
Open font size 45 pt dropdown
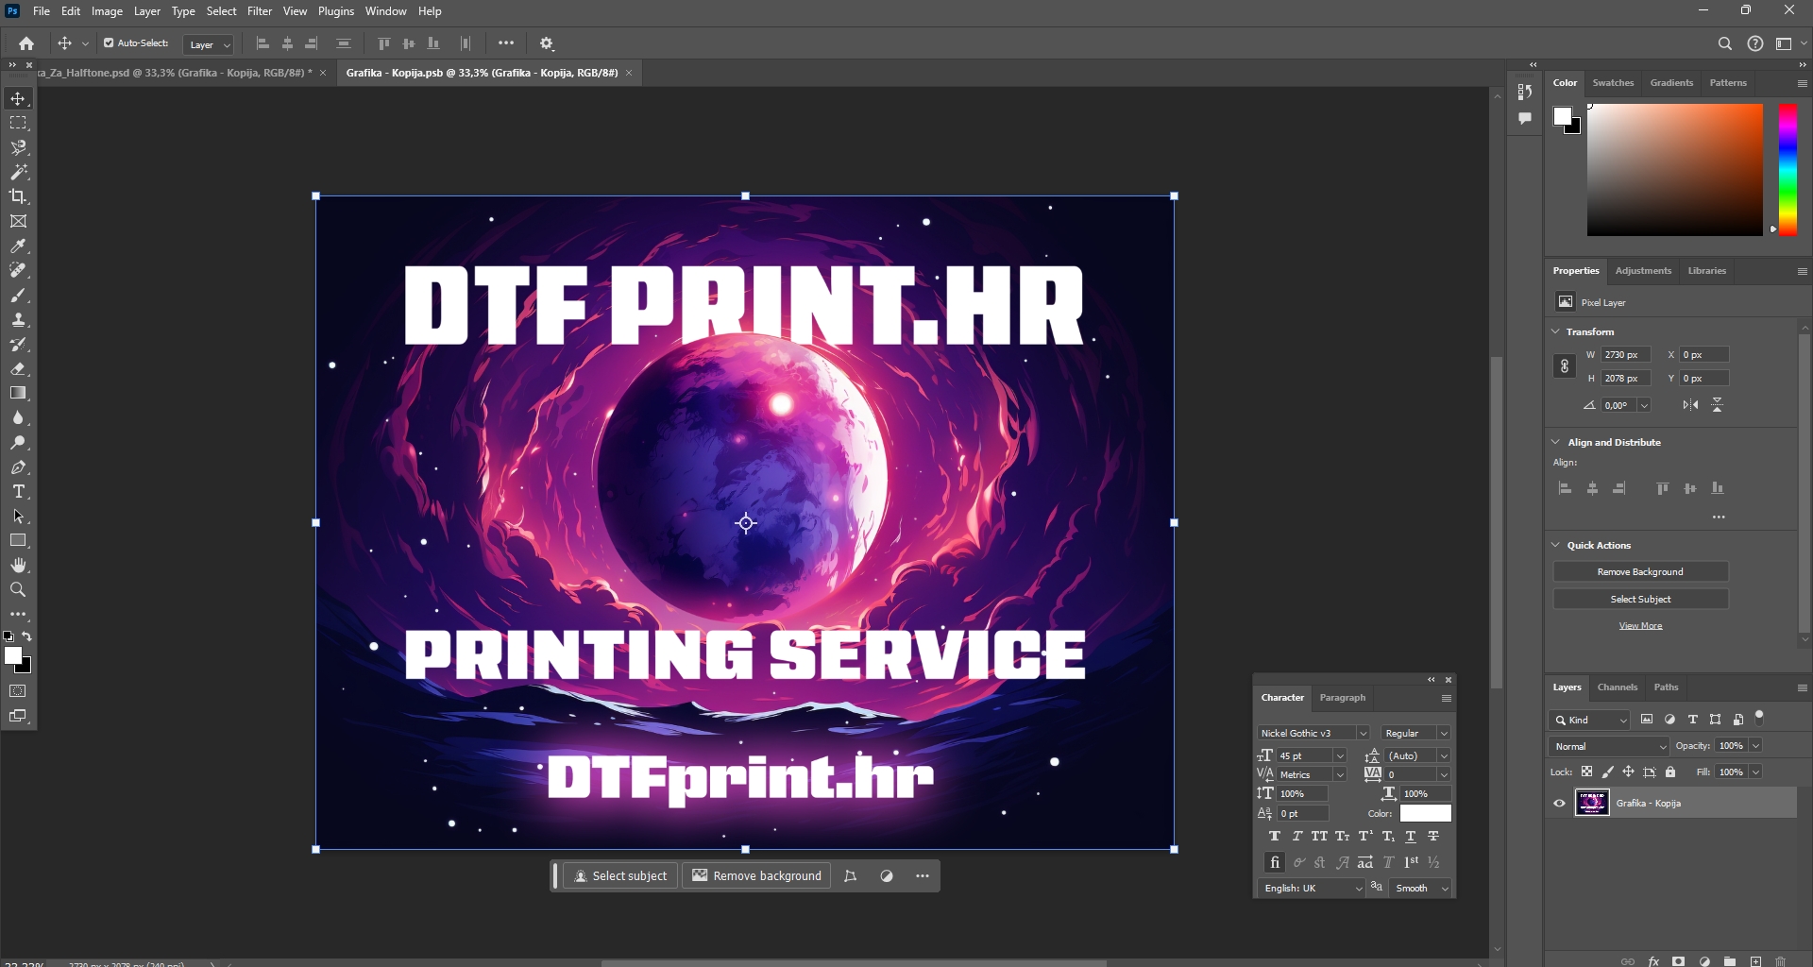(1340, 755)
